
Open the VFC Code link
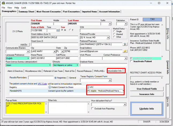(x=42, y=84)
